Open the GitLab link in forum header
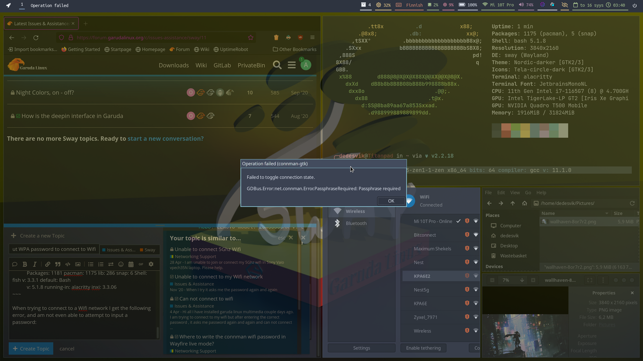Screen dimensions: 643x361 click(x=222, y=65)
